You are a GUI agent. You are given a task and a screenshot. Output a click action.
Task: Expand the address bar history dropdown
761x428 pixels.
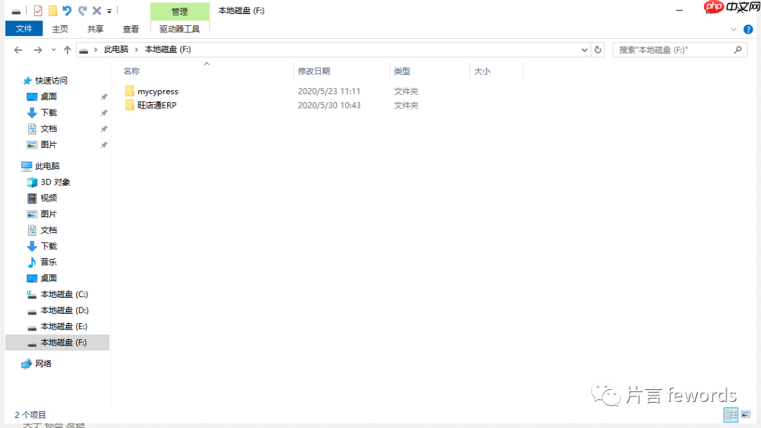click(584, 50)
